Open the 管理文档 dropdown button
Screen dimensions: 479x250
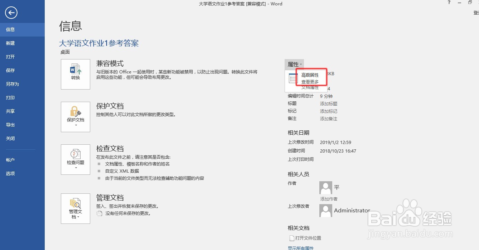point(76,208)
